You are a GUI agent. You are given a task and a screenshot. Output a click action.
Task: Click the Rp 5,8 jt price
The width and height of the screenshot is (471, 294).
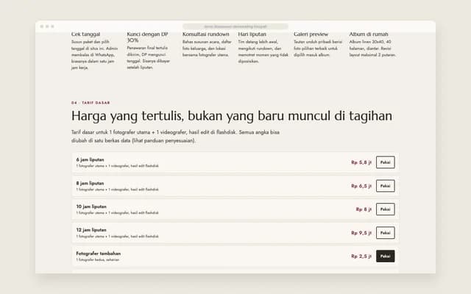(361, 162)
